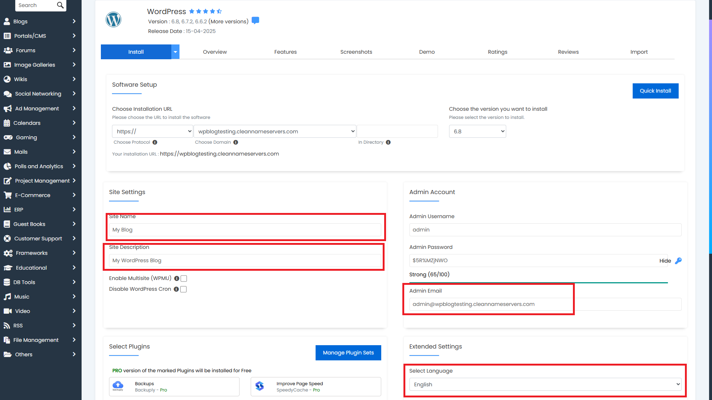Open the Demo tab
The image size is (712, 400).
point(427,52)
